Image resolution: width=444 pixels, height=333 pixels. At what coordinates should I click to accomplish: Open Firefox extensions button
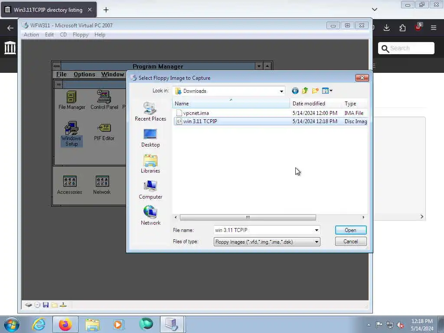(402, 28)
